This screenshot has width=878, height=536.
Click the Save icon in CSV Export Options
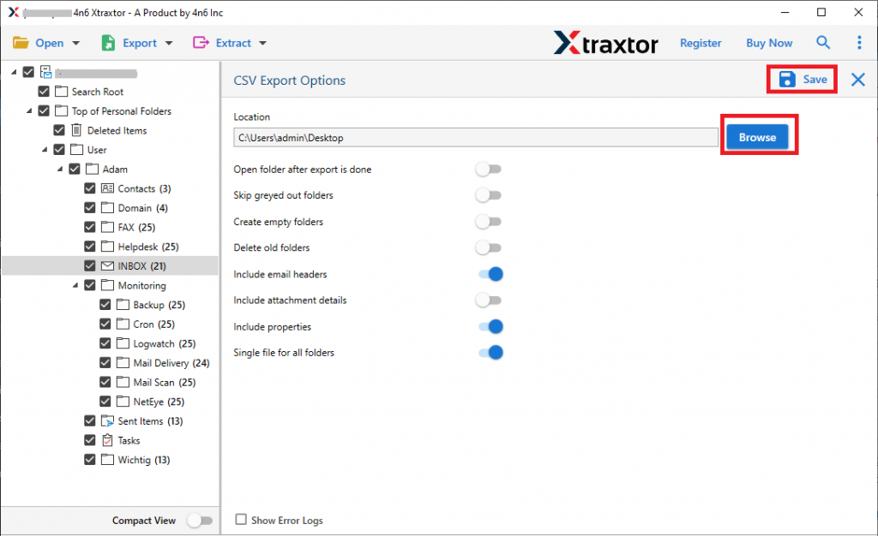coord(787,79)
